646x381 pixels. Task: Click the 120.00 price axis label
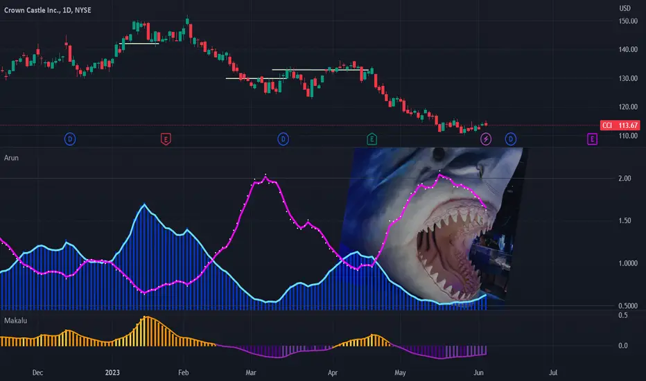click(628, 107)
